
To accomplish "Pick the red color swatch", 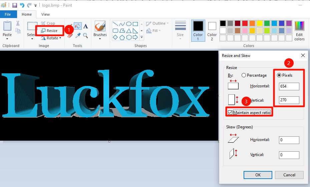I will 245,23.
